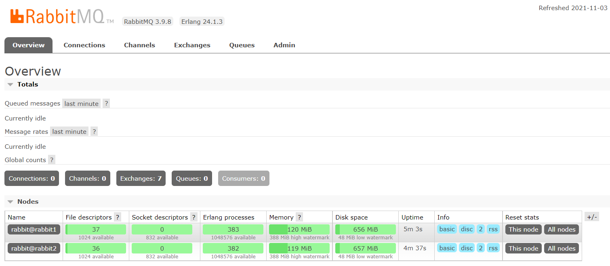The height and width of the screenshot is (266, 610).
Task: Click the Reset stats column header
Action: click(522, 217)
